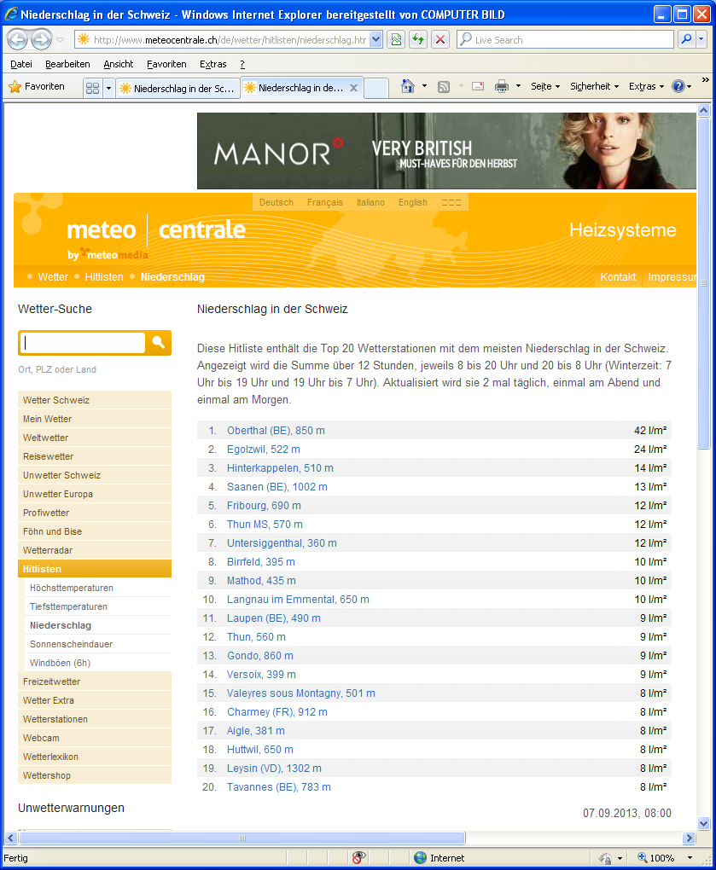Click the Wetter-Suche text field
Image resolution: width=716 pixels, height=870 pixels.
tap(83, 343)
